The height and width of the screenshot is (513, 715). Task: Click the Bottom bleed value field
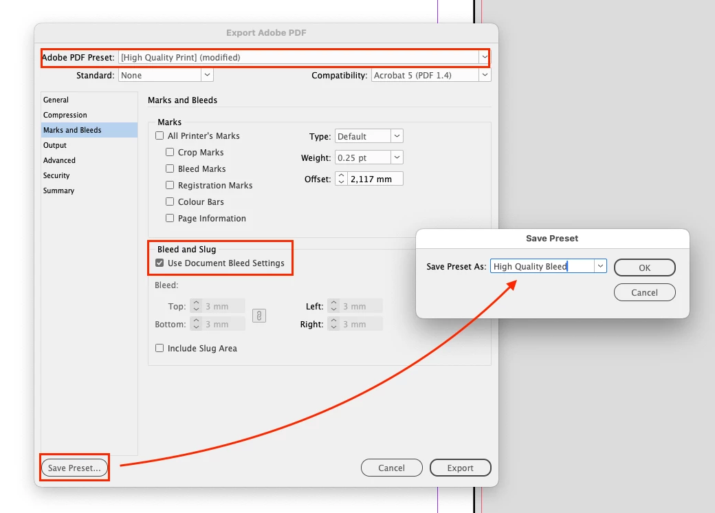tap(223, 324)
